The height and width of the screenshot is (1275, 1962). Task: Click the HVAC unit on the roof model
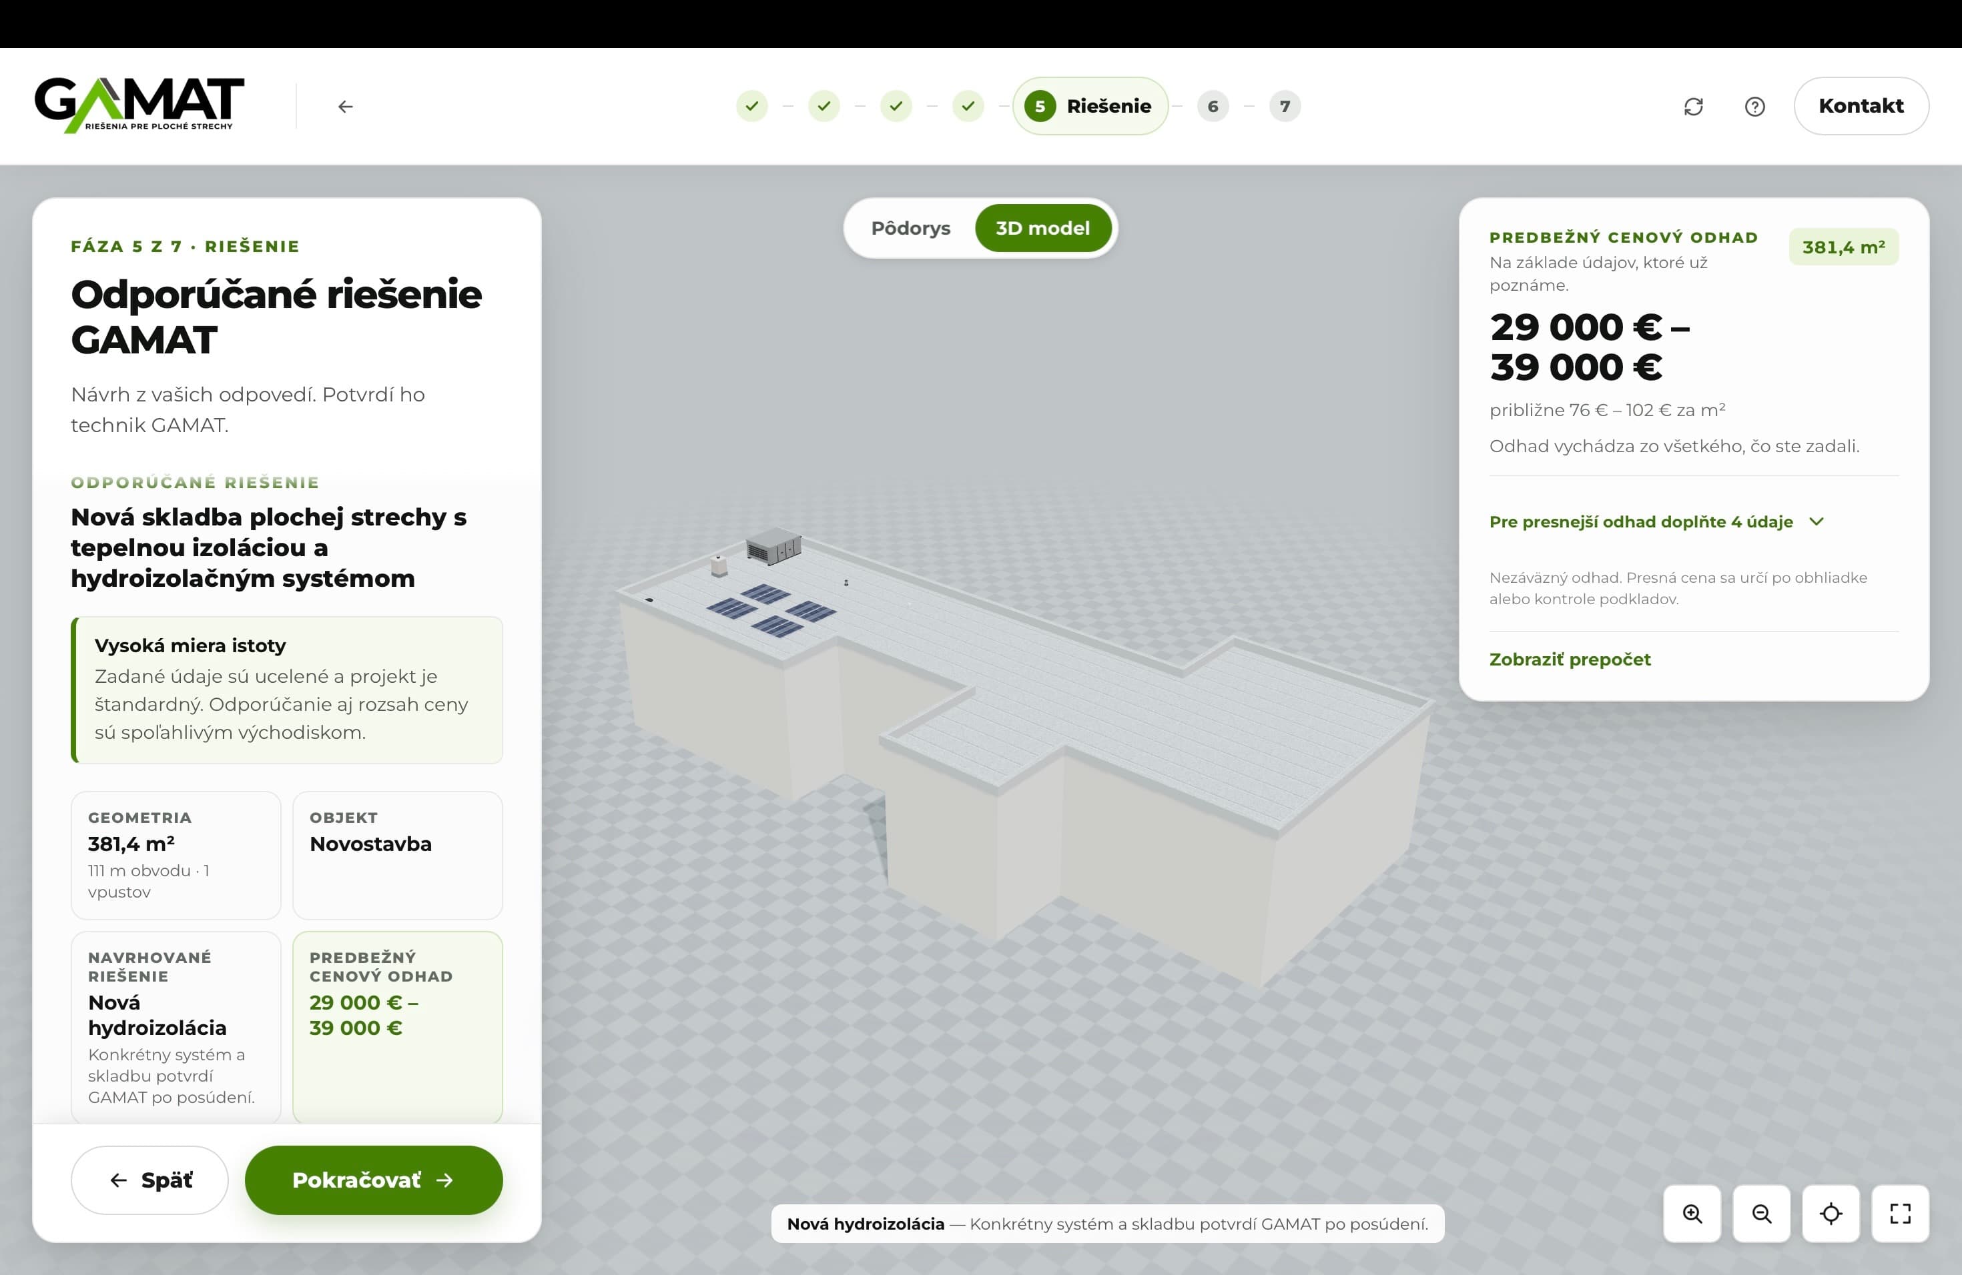pyautogui.click(x=773, y=547)
